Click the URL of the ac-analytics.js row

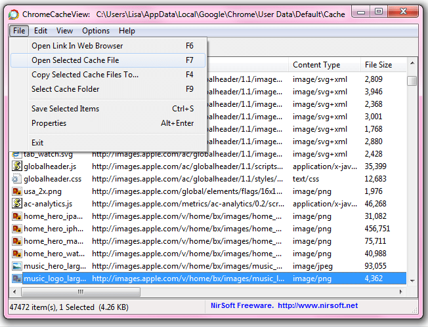[188, 204]
